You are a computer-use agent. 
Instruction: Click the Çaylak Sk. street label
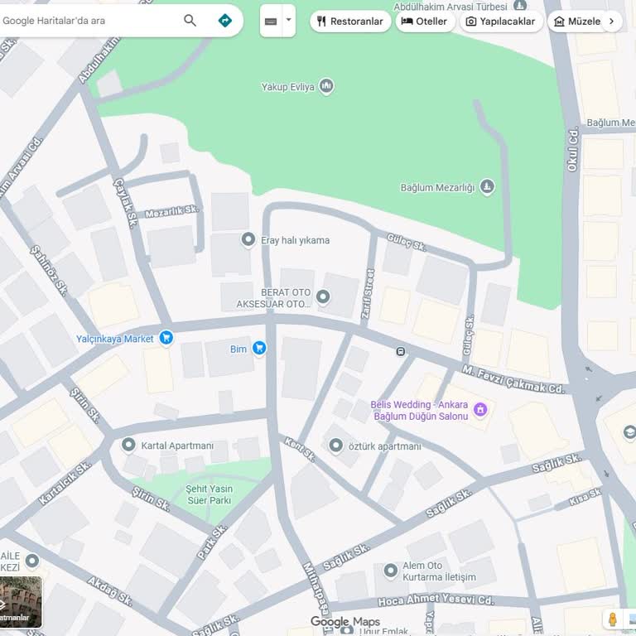125,203
